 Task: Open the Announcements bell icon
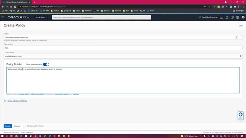coord(227,17)
